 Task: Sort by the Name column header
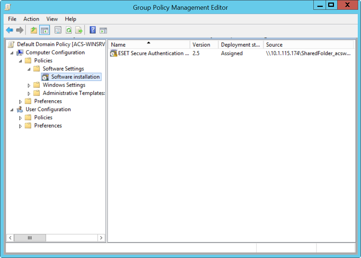(x=149, y=44)
